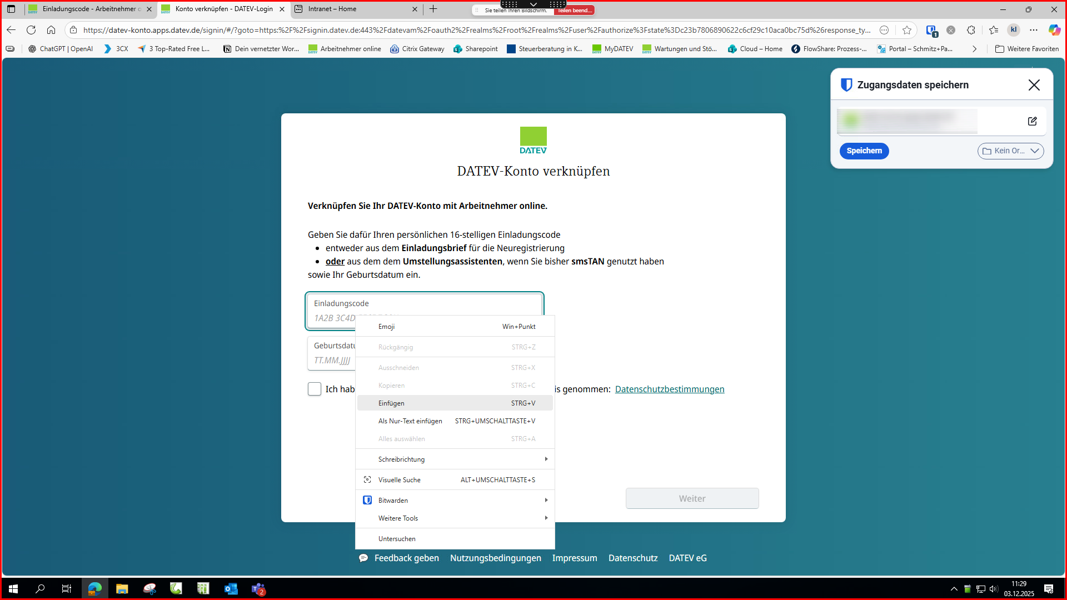The width and height of the screenshot is (1067, 600).
Task: Click the Bitwarden extension icon in toolbar
Action: coord(931,31)
